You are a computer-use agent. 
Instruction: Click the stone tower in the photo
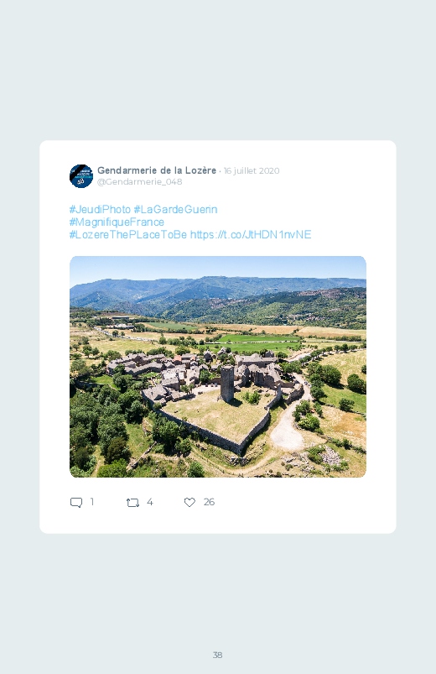[227, 384]
